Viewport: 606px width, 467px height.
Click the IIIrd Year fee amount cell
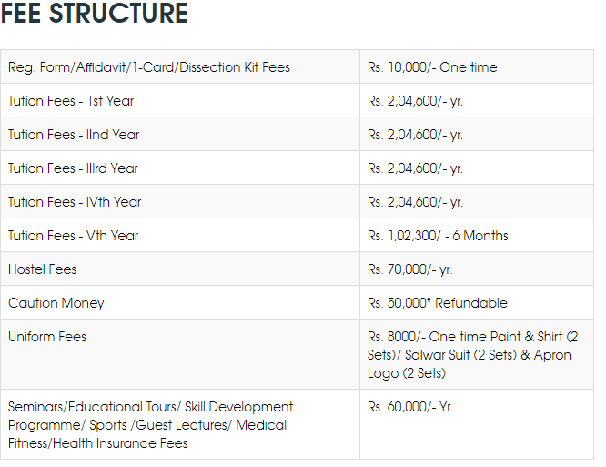tap(415, 168)
